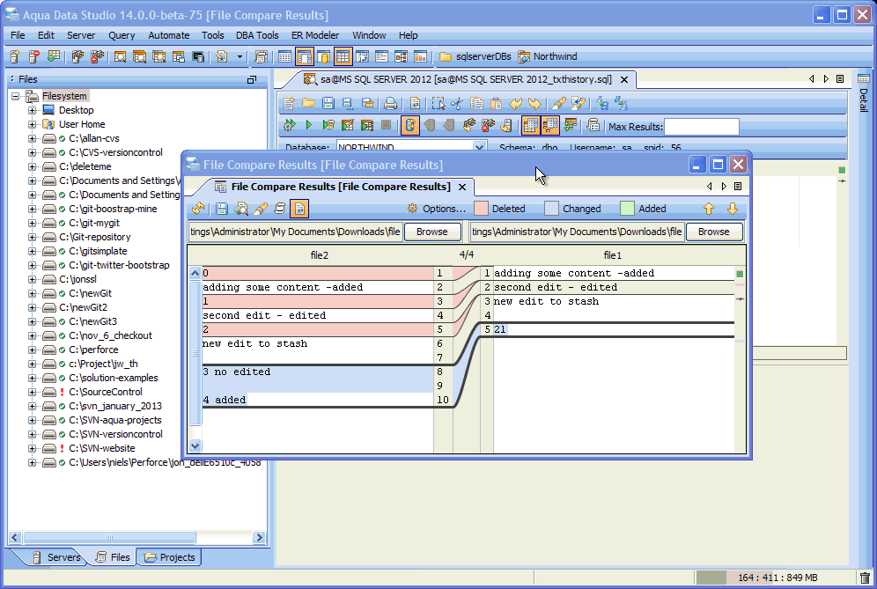Toggle the highlighted grid view button in main toolbar
The height and width of the screenshot is (589, 877).
click(343, 56)
